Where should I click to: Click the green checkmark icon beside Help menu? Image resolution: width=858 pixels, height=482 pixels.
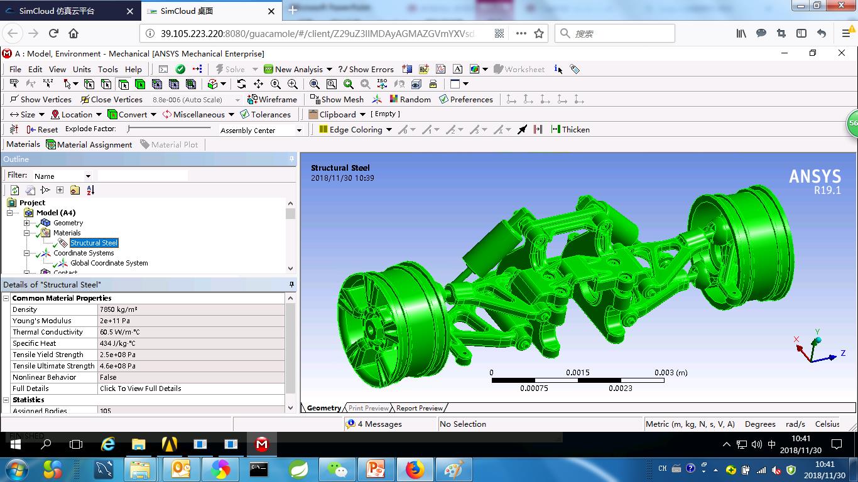tap(180, 69)
